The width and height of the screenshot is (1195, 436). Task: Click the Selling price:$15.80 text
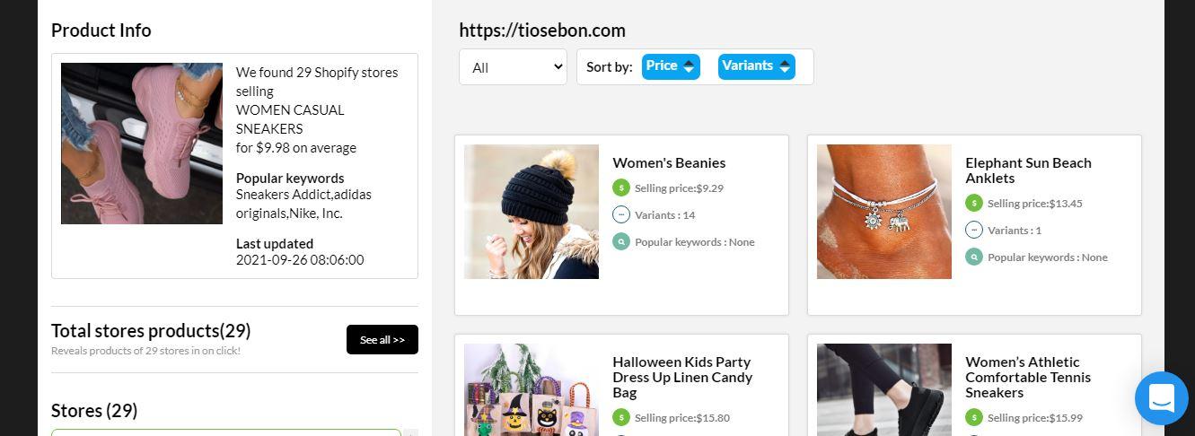tap(682, 418)
